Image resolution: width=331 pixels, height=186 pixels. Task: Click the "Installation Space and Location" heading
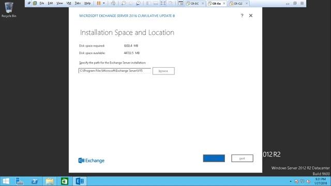(x=127, y=33)
